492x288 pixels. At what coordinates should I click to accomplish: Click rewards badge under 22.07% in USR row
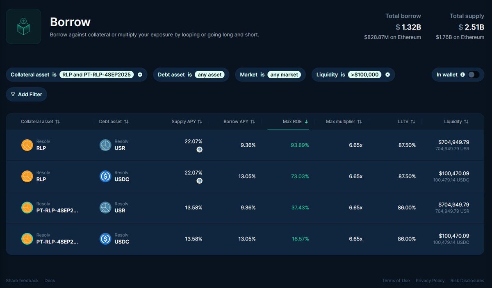199,150
